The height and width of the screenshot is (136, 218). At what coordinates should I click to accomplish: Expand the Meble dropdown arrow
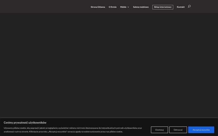(128, 7)
